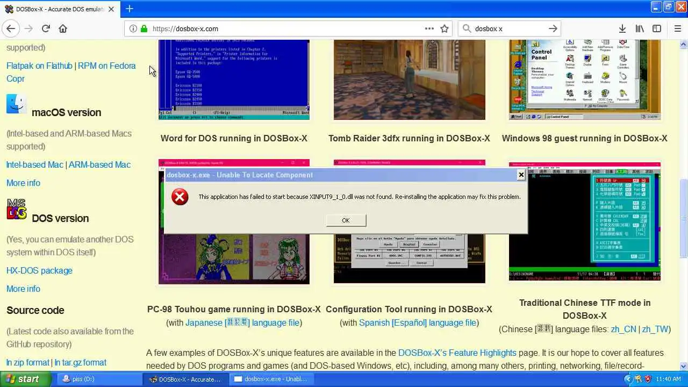Screen dimensions: 688x387
Task: Open page actions three-dot menu
Action: (x=429, y=28)
